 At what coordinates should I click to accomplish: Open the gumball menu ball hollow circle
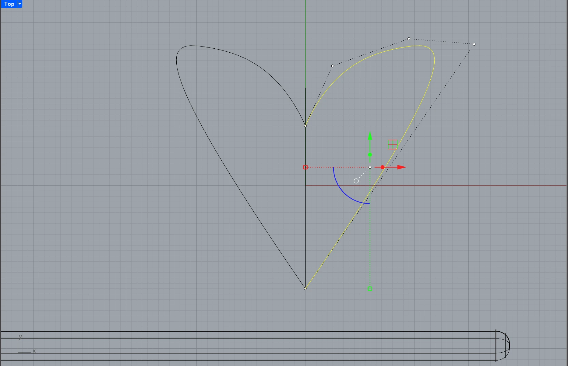(x=356, y=181)
